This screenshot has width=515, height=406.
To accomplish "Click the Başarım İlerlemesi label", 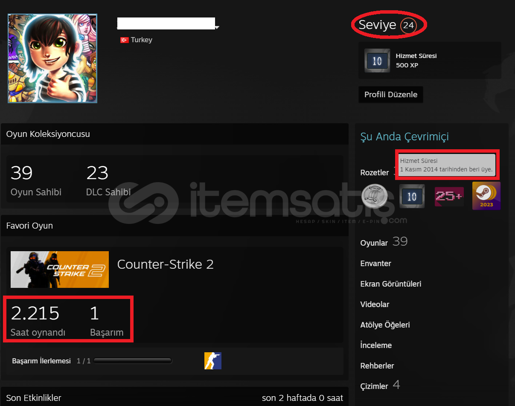I will [x=41, y=361].
